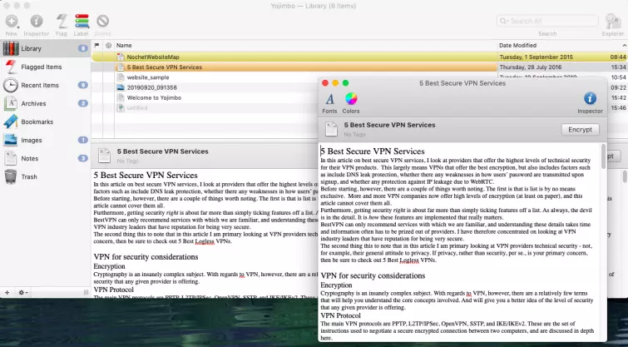
Task: Click the New item toolbar icon
Action: (x=11, y=21)
